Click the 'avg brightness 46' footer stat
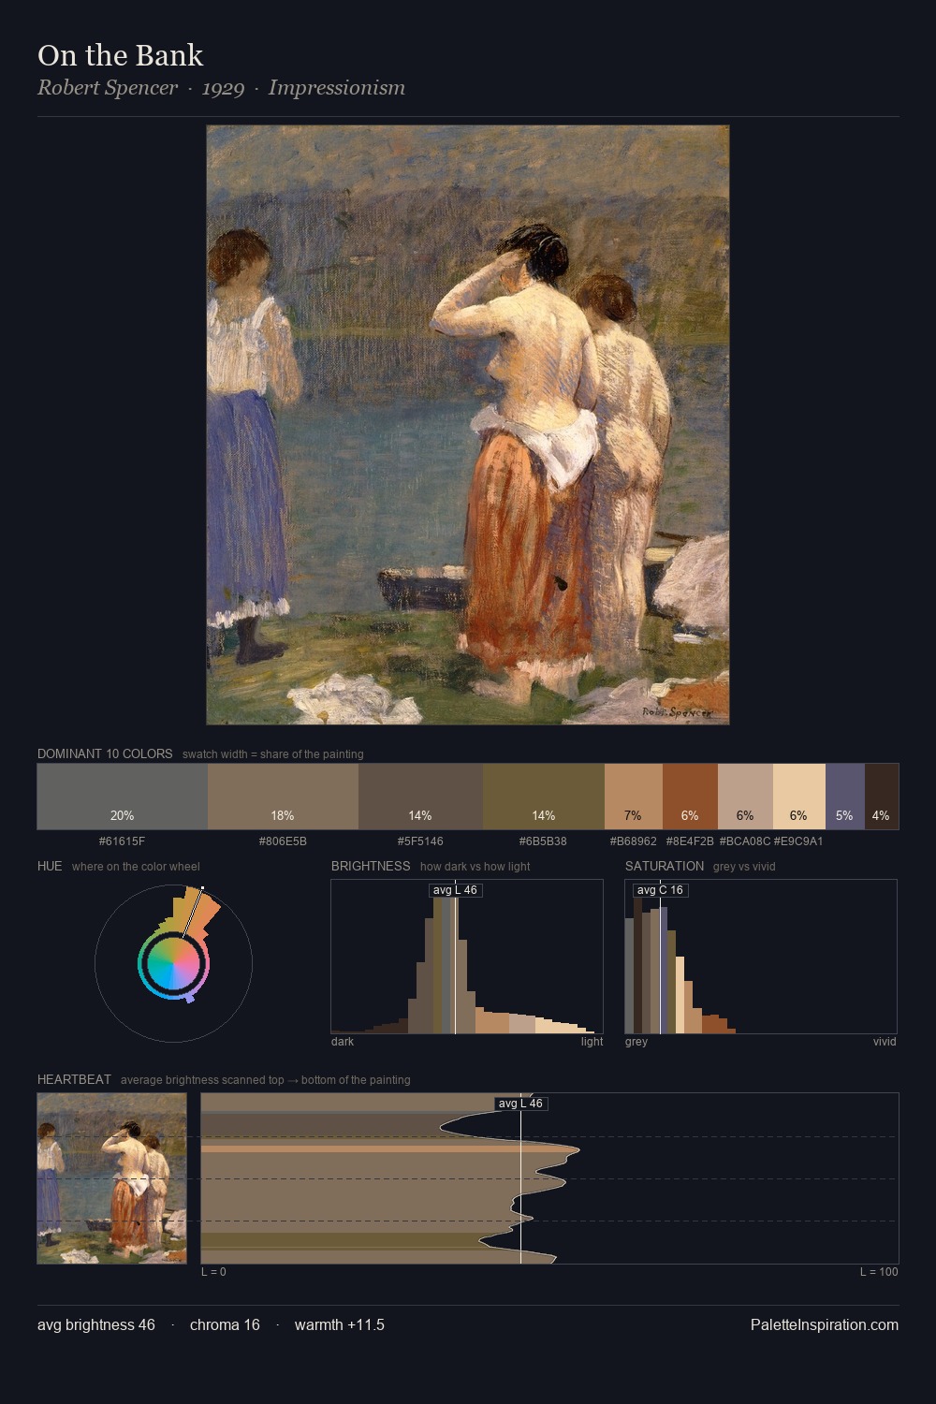The height and width of the screenshot is (1404, 936). click(x=96, y=1324)
